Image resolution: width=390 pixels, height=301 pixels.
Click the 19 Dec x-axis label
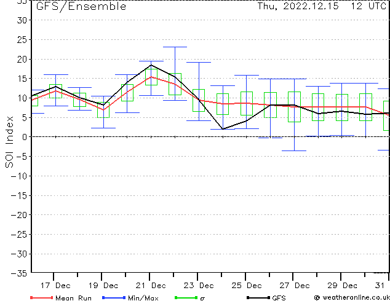click(x=103, y=286)
